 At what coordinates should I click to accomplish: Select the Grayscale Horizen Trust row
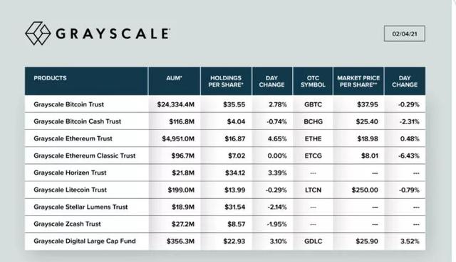225,173
